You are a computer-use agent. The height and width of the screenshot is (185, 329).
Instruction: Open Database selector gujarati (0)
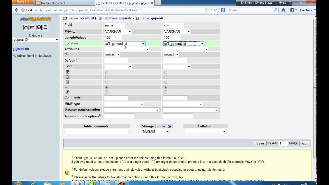click(x=36, y=40)
